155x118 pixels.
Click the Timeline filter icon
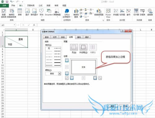(x=142, y=12)
